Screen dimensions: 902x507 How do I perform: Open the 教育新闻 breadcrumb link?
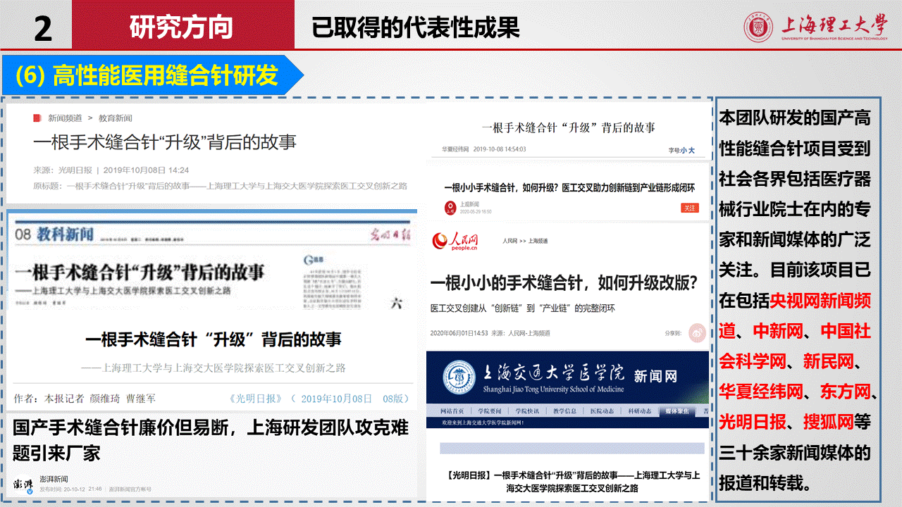pos(115,118)
